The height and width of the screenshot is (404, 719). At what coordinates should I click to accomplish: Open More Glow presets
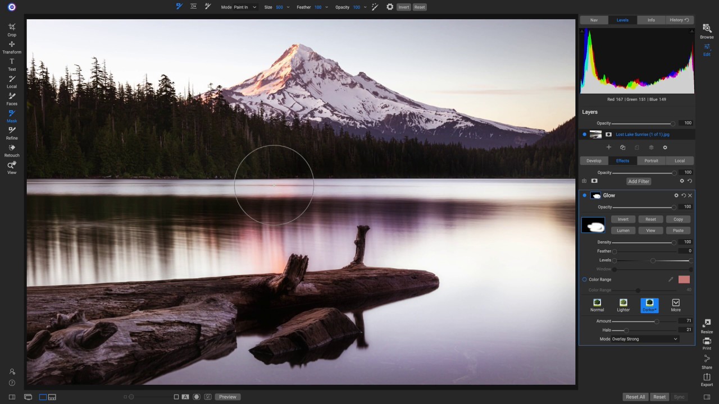[x=676, y=305]
